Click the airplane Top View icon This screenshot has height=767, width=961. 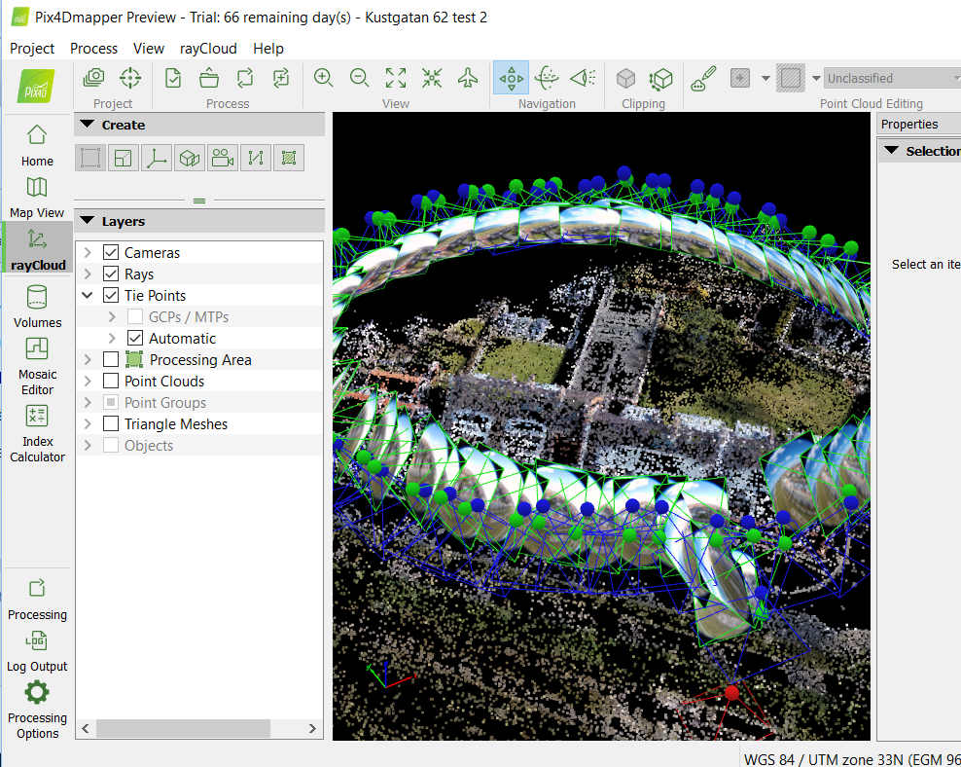point(468,78)
